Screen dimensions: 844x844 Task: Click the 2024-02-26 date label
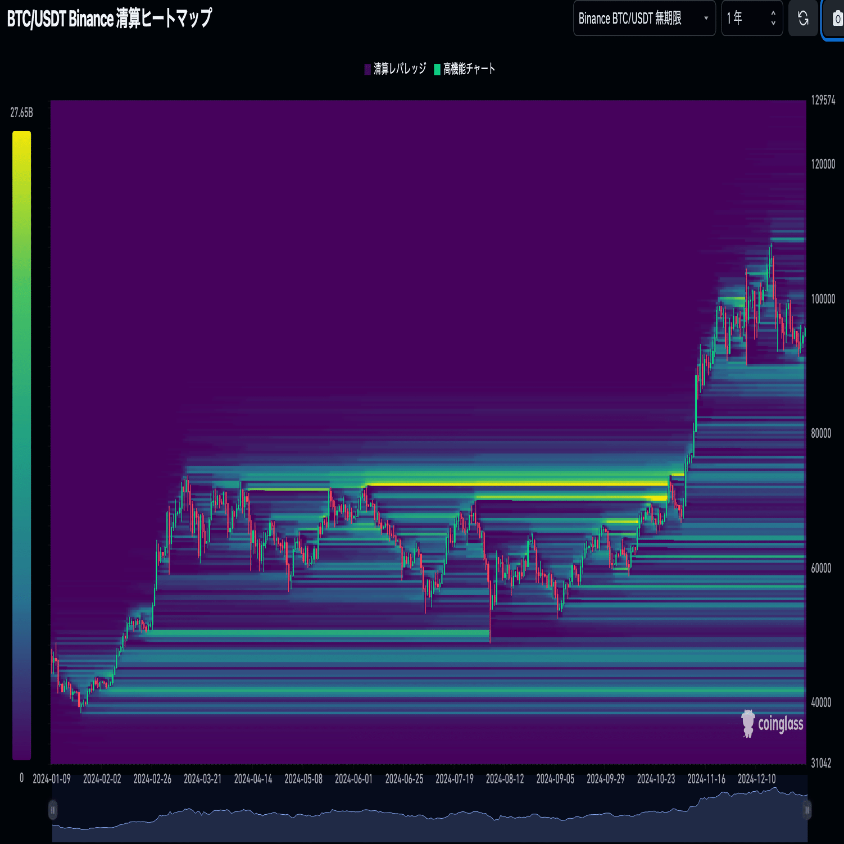point(152,779)
